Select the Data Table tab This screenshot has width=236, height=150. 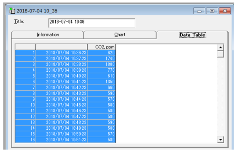tap(192, 35)
